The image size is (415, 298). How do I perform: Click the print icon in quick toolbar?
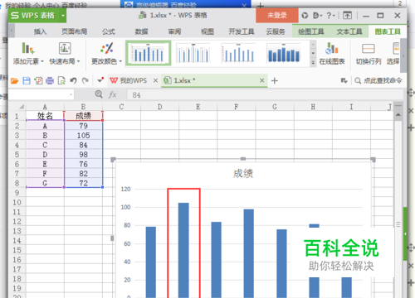(x=50, y=81)
